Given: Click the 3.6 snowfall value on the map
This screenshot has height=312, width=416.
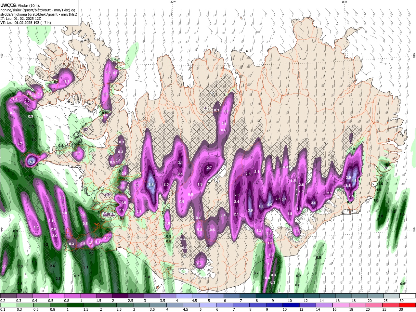Looking at the screenshot, I should pos(314,203).
